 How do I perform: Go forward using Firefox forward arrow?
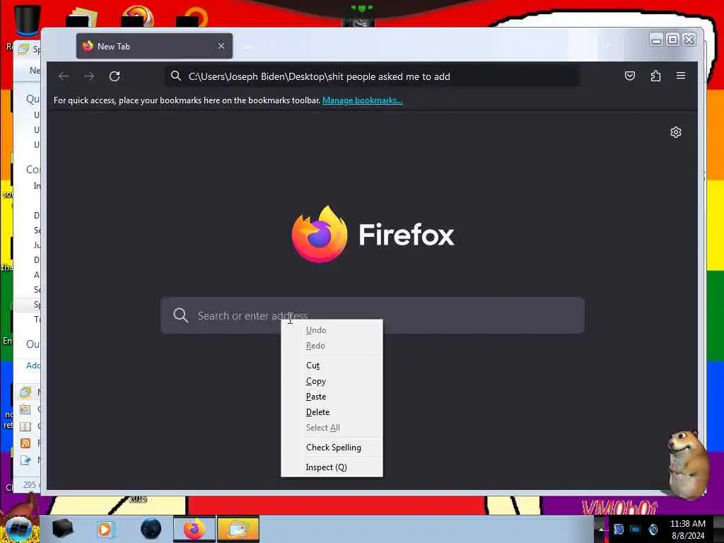89,76
